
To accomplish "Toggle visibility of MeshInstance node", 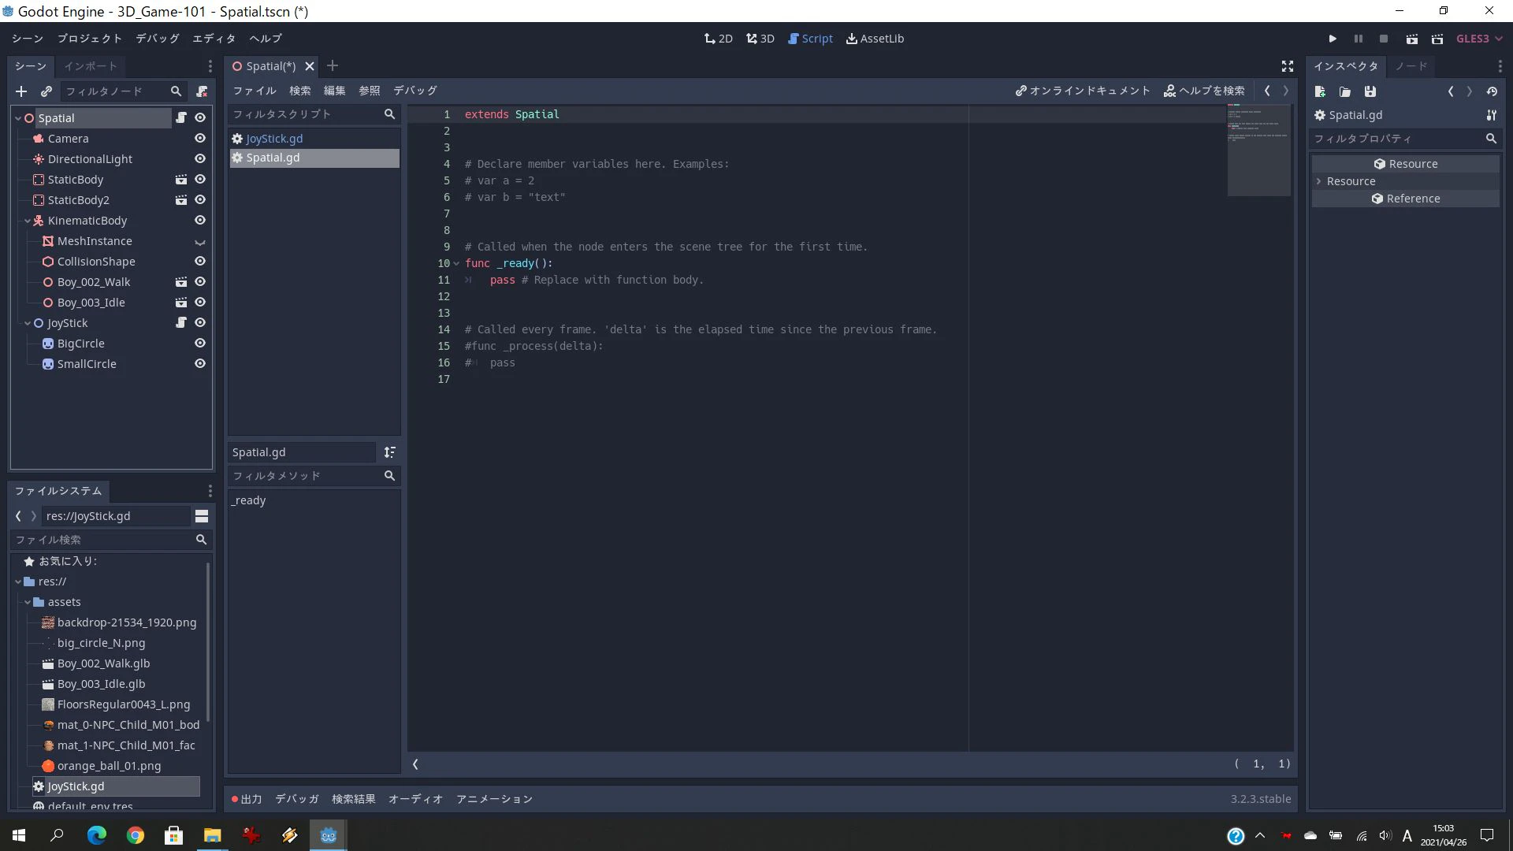I will coord(200,241).
